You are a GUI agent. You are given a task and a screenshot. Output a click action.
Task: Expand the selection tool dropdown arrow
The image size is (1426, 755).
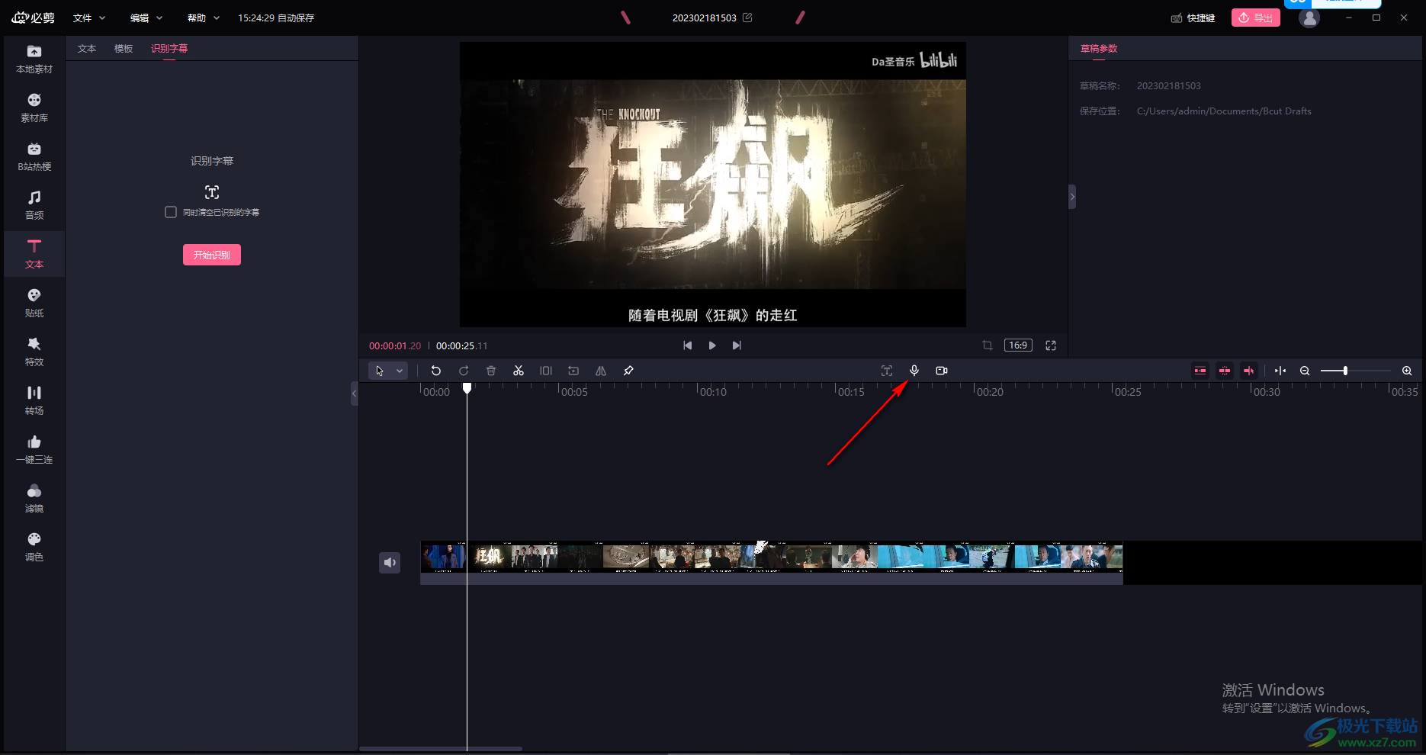click(x=400, y=371)
